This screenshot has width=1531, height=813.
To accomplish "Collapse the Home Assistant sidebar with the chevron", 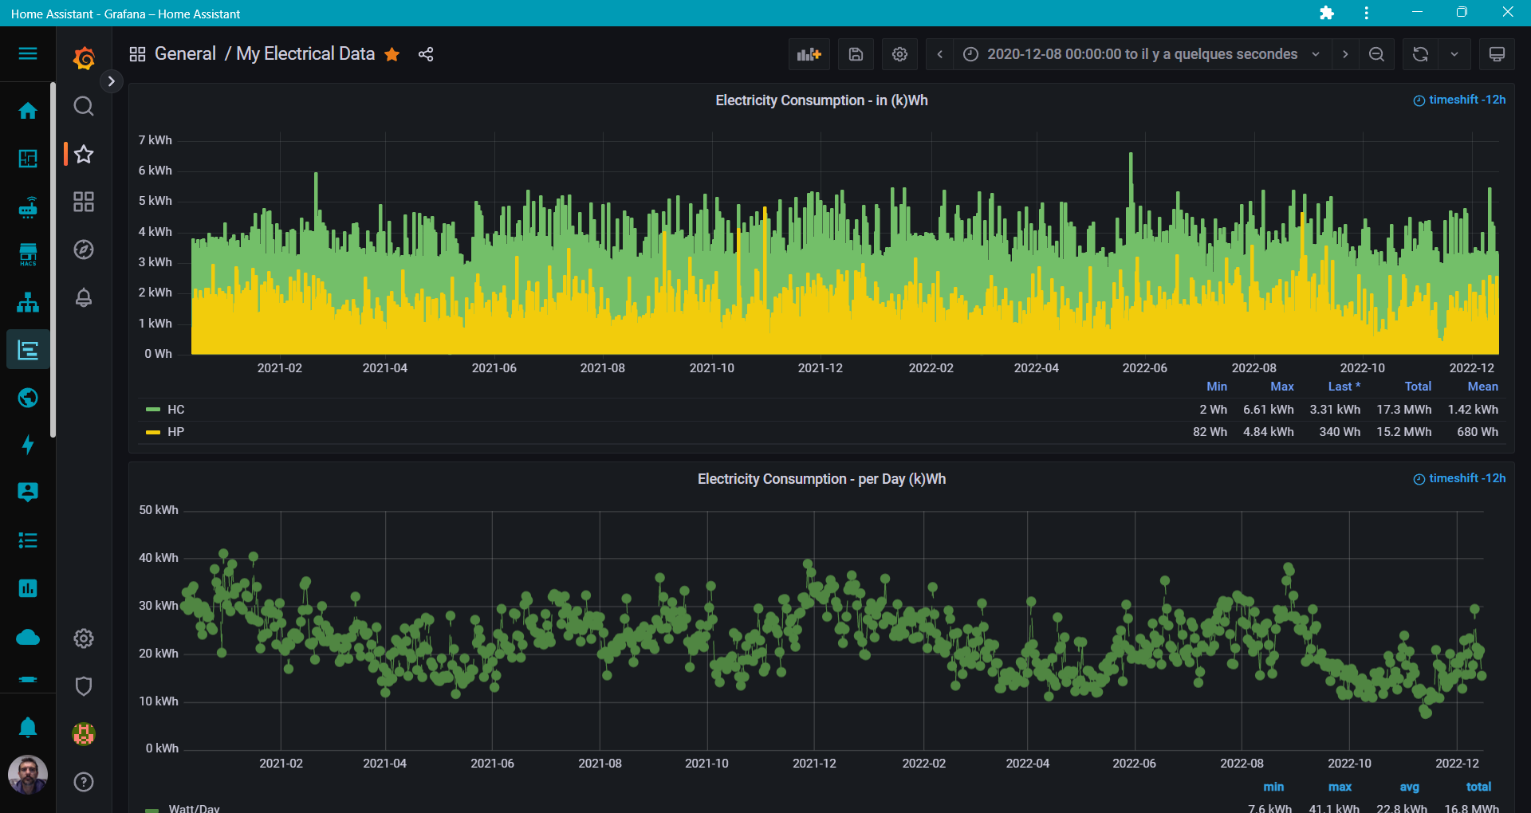I will click(x=111, y=81).
